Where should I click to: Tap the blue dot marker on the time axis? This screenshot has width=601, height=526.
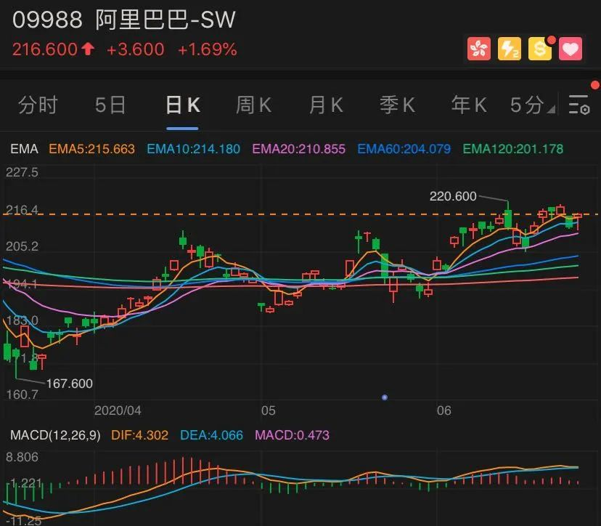click(x=385, y=397)
